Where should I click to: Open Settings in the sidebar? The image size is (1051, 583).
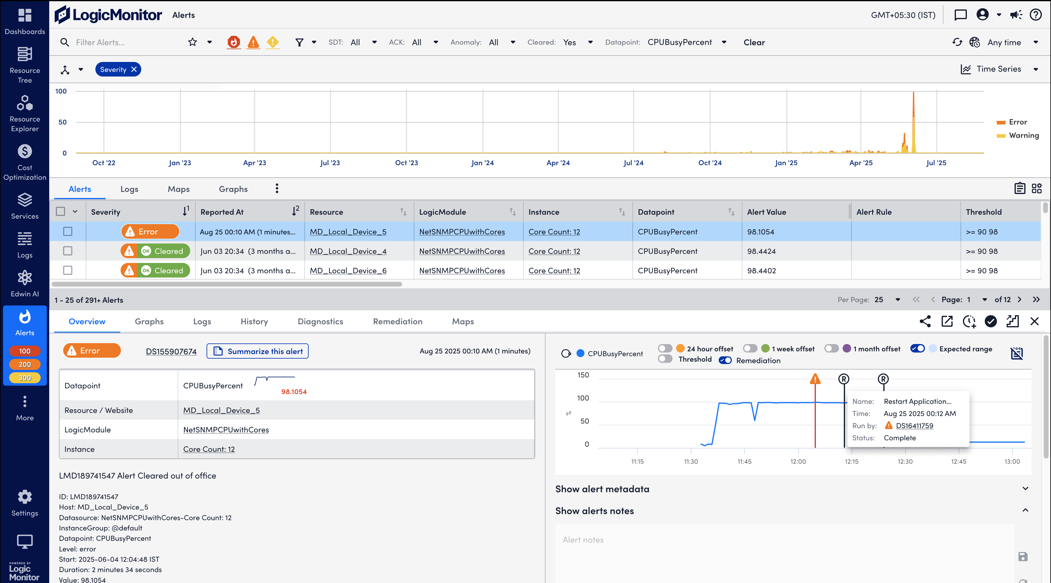pyautogui.click(x=25, y=503)
